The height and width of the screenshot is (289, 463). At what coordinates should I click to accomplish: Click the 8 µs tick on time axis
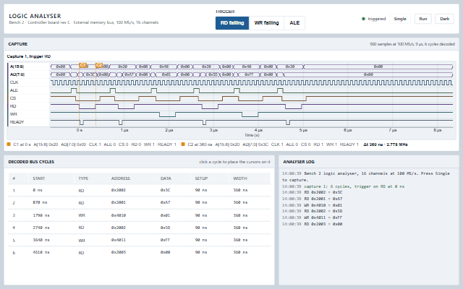437,130
